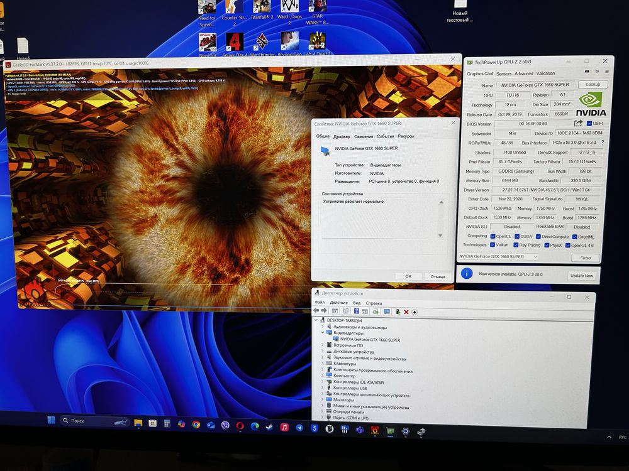Open File Explorer from the taskbar
The height and width of the screenshot is (471, 629).
[x=138, y=423]
